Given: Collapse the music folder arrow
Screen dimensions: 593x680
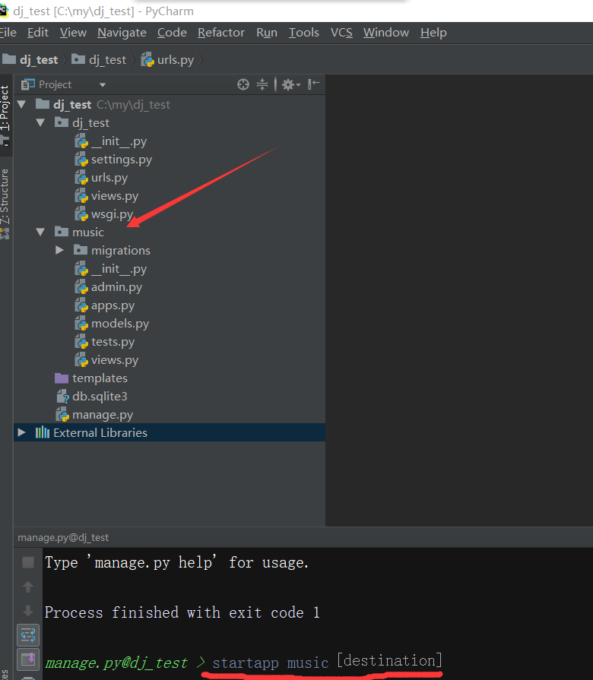Looking at the screenshot, I should pyautogui.click(x=41, y=232).
